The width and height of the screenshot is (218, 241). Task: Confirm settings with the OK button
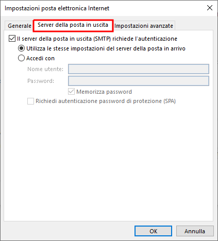[x=153, y=231]
